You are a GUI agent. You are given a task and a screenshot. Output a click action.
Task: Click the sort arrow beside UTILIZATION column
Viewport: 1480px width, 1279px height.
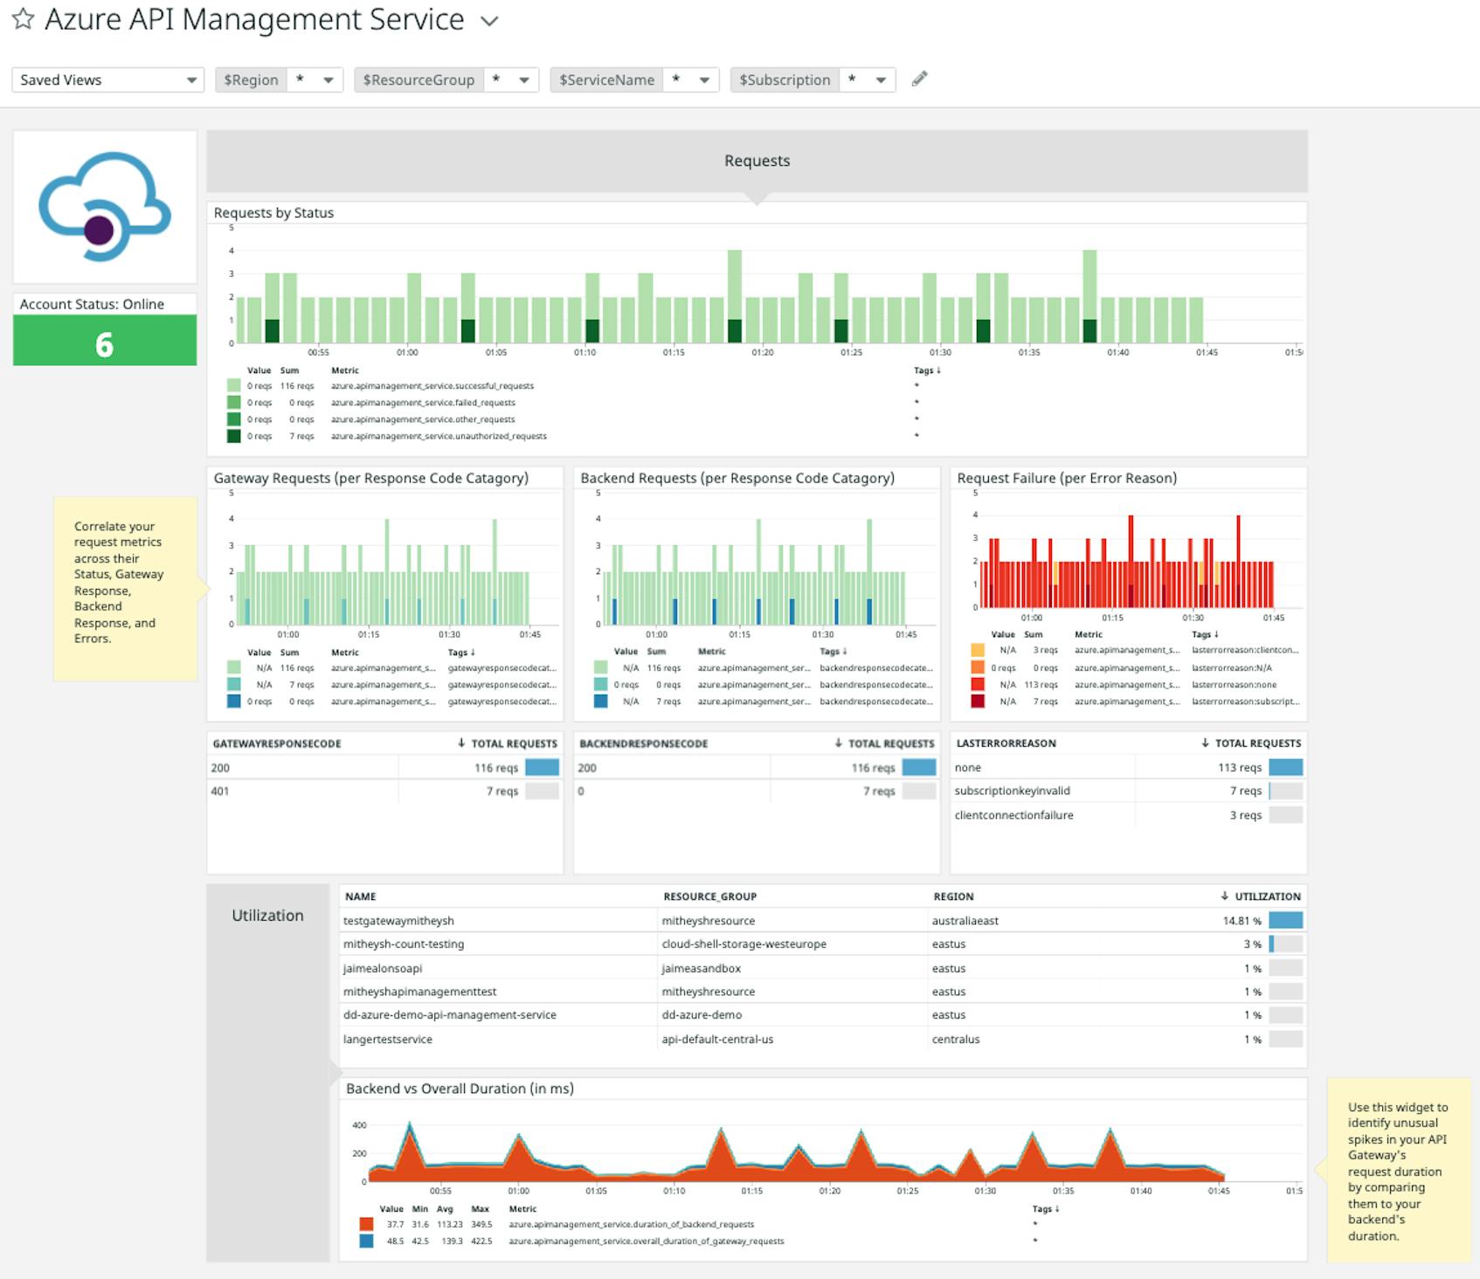click(1223, 896)
